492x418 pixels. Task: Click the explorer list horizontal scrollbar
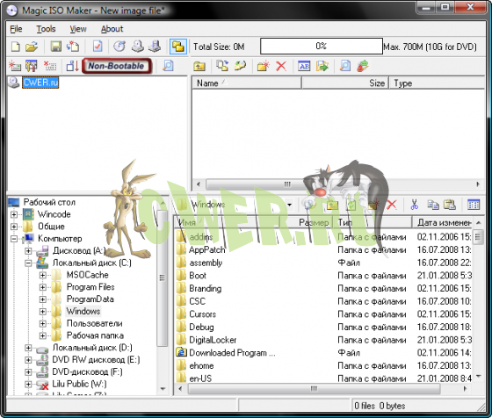pos(323,389)
